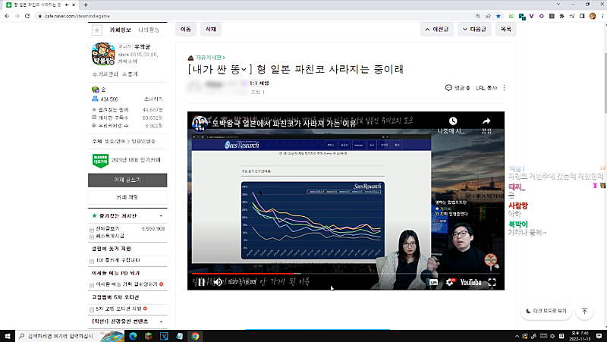607x342 pixels.
Task: Toggle 다크 모드로 보기 dark mode
Action: (545, 311)
